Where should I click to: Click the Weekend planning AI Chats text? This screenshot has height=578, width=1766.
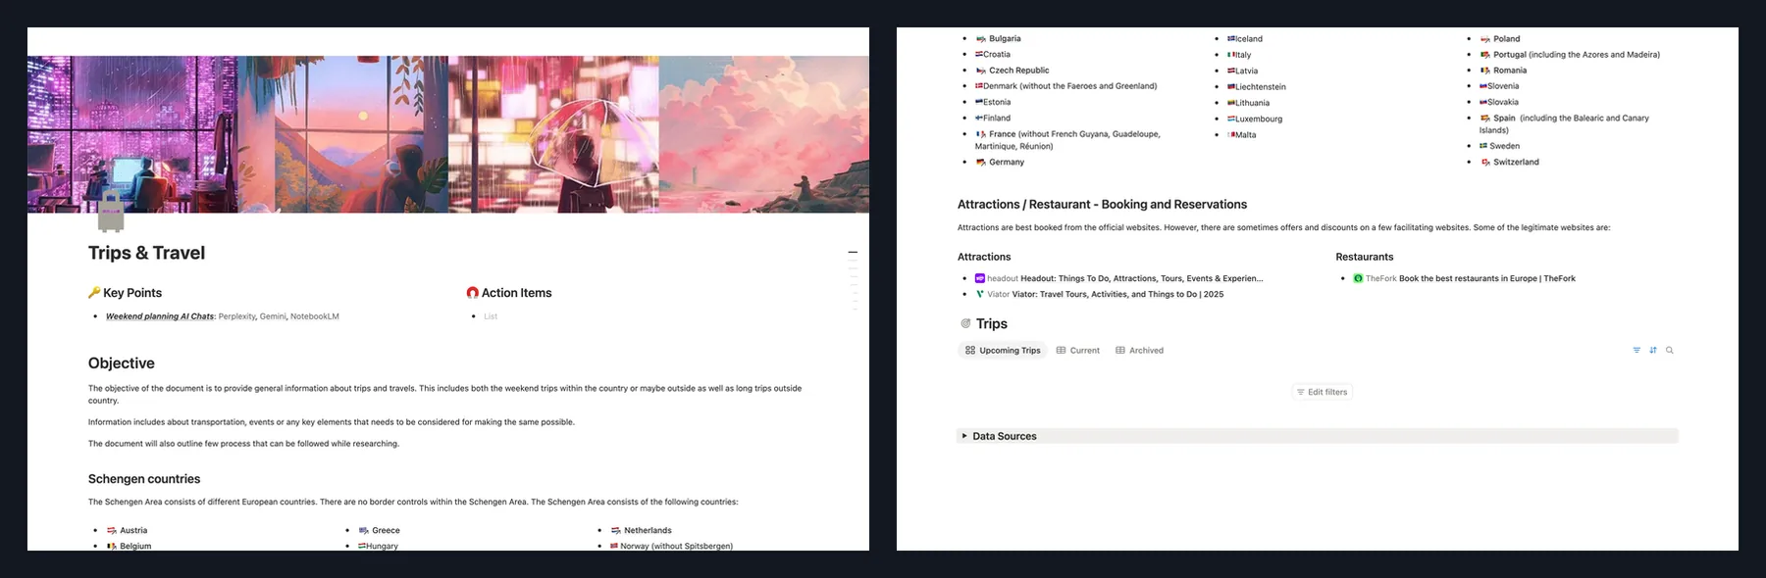(x=160, y=316)
